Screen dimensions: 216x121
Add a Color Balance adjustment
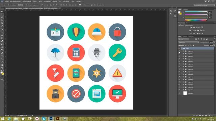tap(193, 31)
